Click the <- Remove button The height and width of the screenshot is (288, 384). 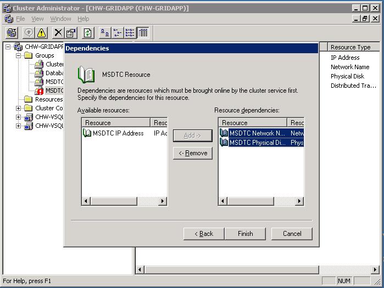(192, 153)
